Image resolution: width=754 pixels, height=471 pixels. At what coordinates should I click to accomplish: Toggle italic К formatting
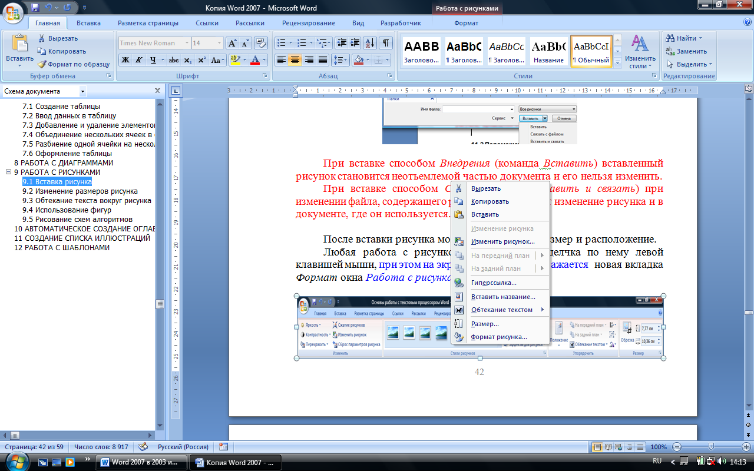[139, 60]
